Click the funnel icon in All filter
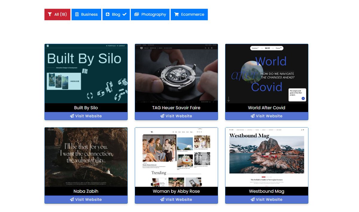359x212 pixels. pos(50,14)
